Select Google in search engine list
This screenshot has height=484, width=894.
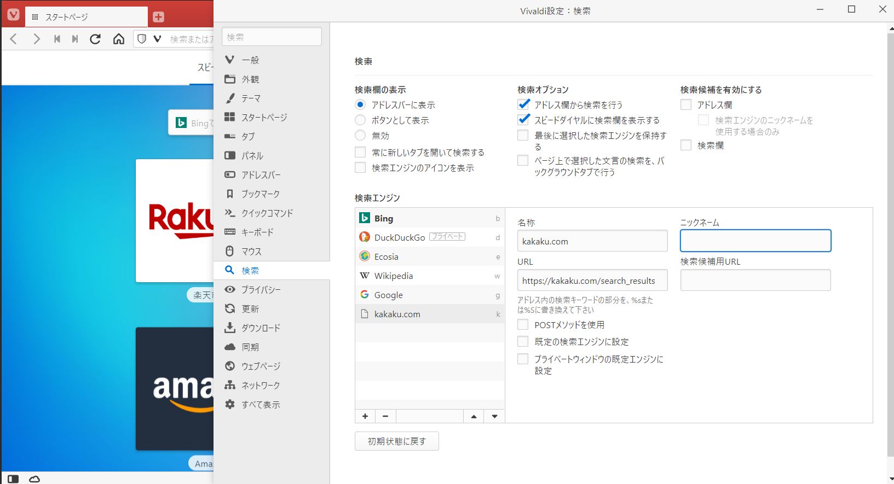click(x=389, y=295)
